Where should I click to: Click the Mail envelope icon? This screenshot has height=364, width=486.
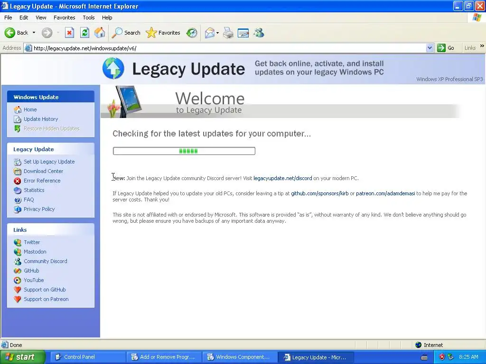(x=209, y=33)
